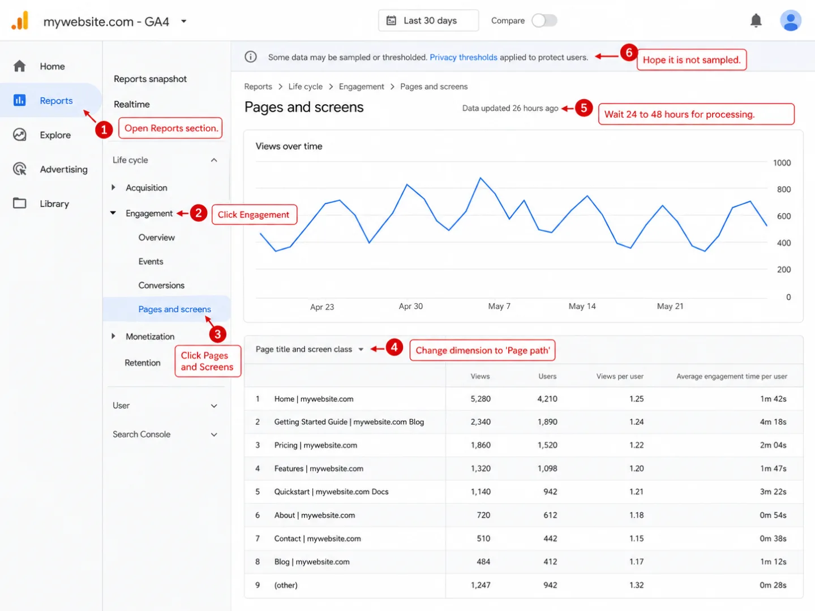The height and width of the screenshot is (611, 815).
Task: Click the Data updated 26 hours ago text
Action: (x=510, y=108)
